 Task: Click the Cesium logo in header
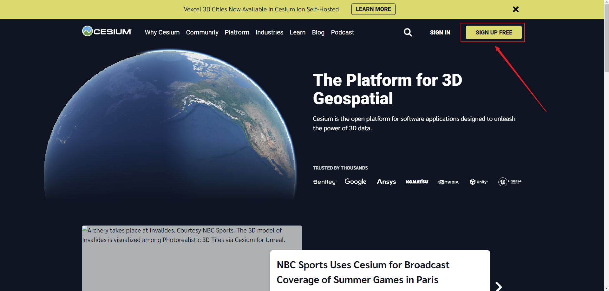pyautogui.click(x=107, y=31)
